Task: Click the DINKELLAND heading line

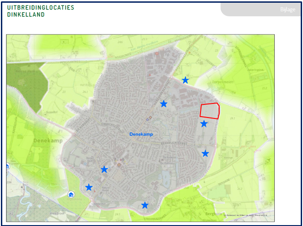Action: (26, 15)
